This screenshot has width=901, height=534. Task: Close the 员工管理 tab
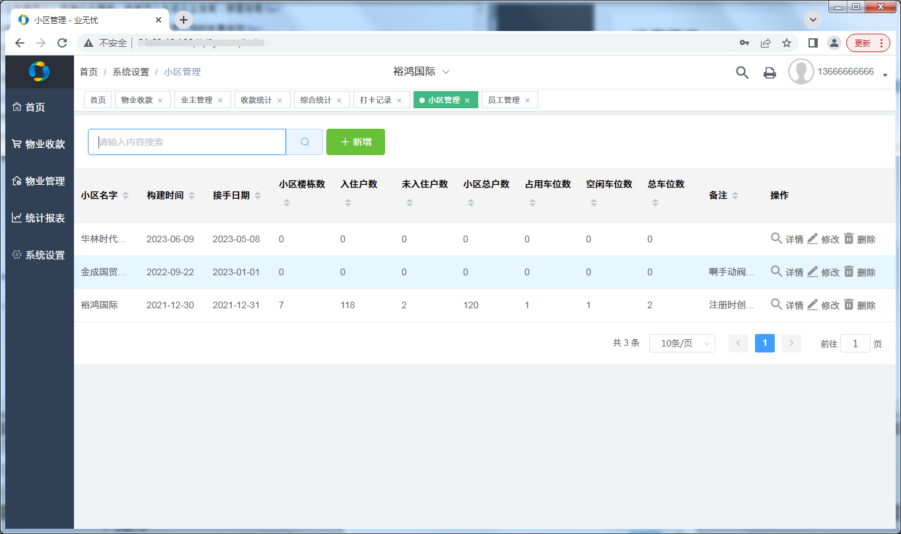tap(527, 100)
